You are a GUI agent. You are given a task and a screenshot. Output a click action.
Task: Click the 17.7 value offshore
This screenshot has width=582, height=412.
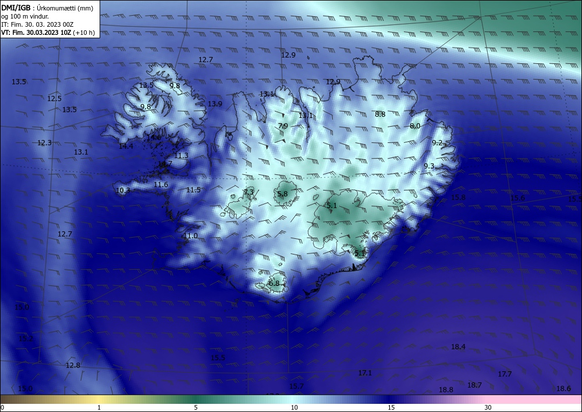(505, 374)
